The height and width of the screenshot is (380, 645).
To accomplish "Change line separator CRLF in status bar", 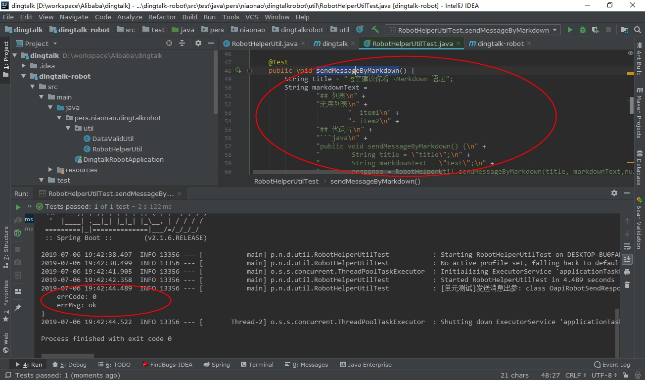I will coord(576,375).
